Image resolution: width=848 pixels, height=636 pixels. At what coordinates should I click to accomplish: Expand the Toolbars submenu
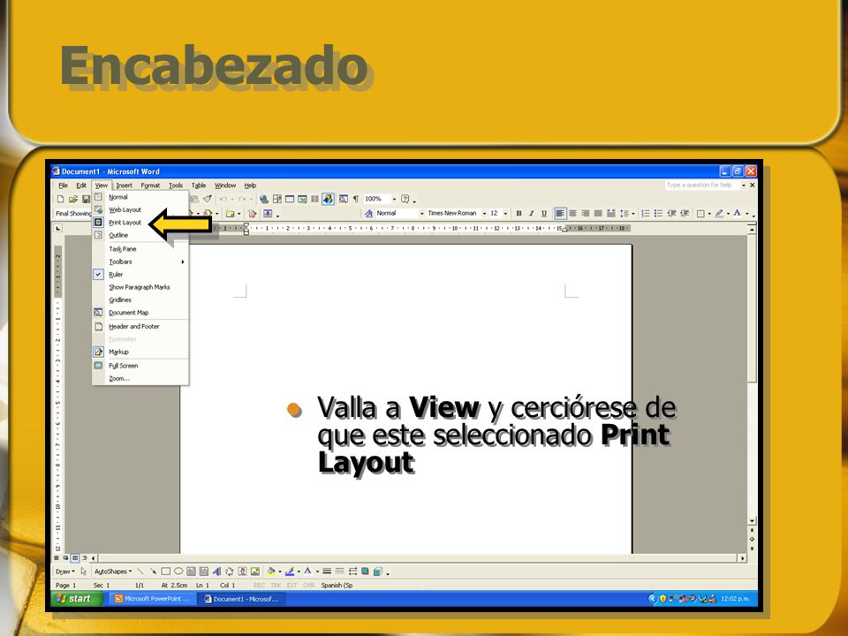[x=140, y=261]
